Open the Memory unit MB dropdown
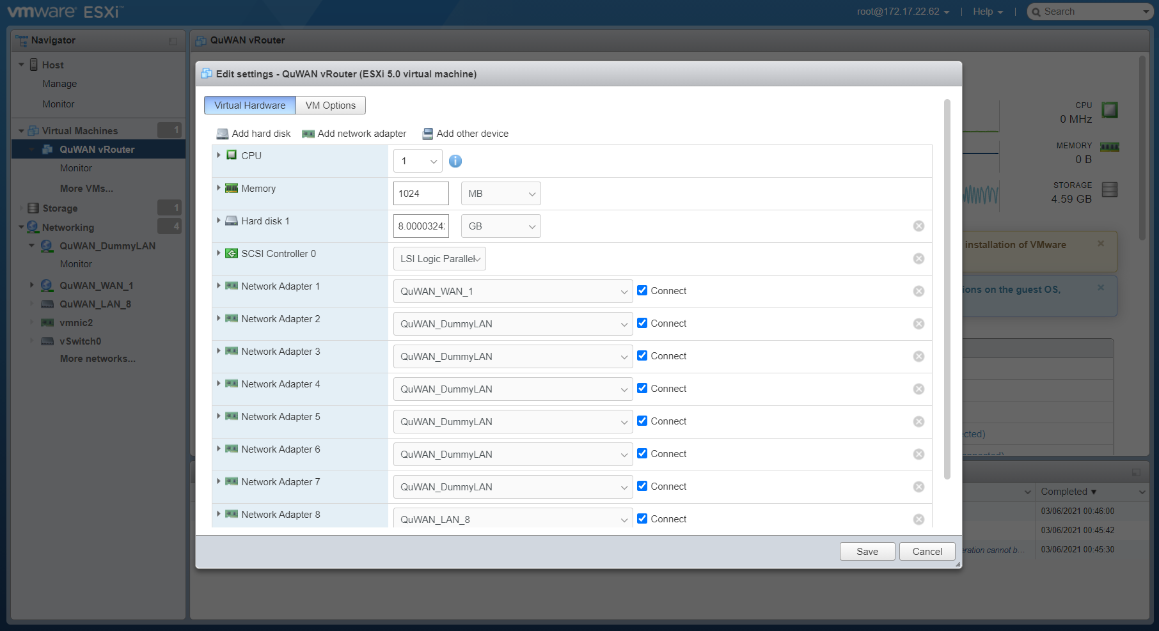The image size is (1159, 631). coord(501,194)
